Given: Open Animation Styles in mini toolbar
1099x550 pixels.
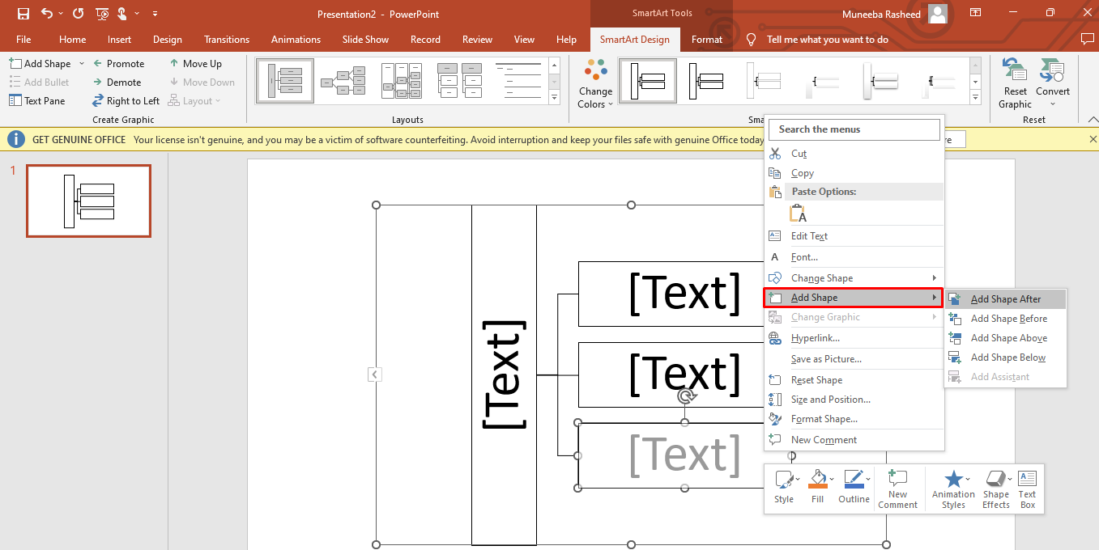Looking at the screenshot, I should [953, 489].
